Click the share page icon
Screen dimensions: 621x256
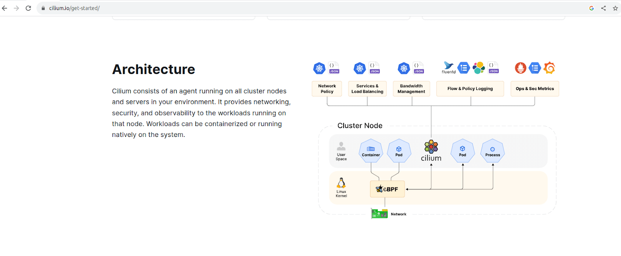pyautogui.click(x=604, y=8)
